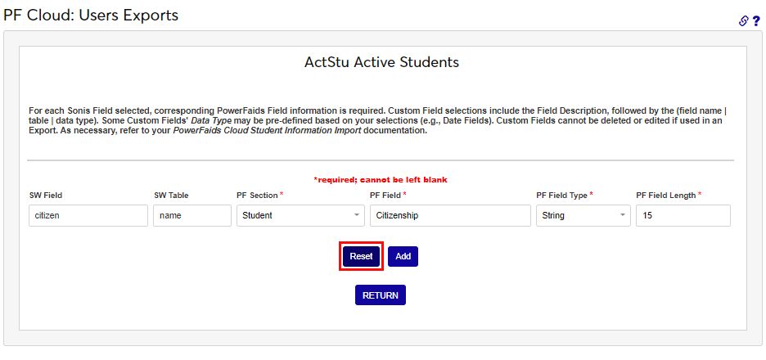Screen dimensions: 766x360
Task: Click the chain link icon
Action: point(744,21)
